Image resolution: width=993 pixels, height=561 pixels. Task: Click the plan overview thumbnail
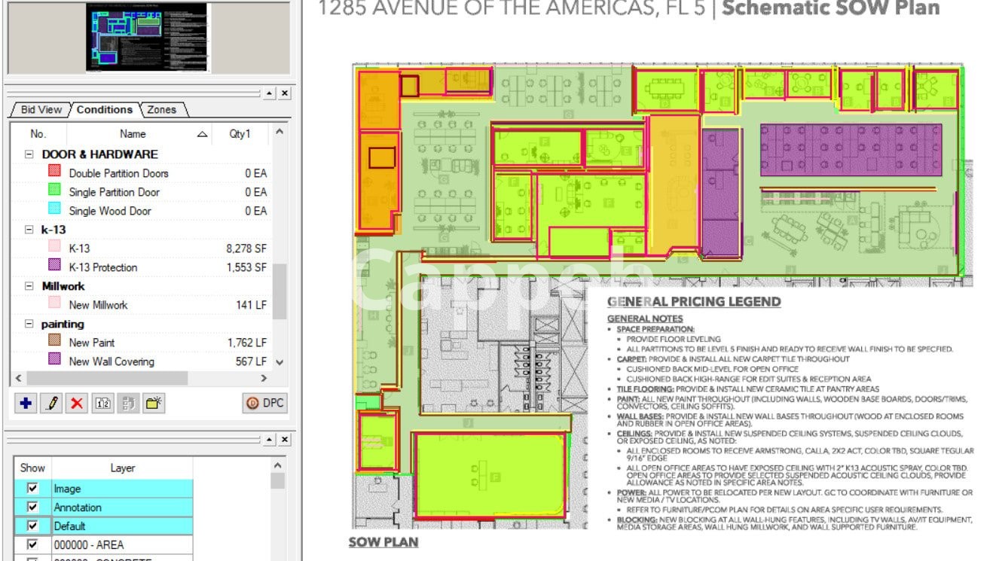point(146,38)
